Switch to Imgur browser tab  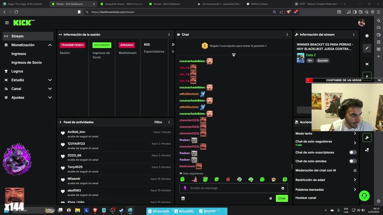pyautogui.click(x=24, y=4)
